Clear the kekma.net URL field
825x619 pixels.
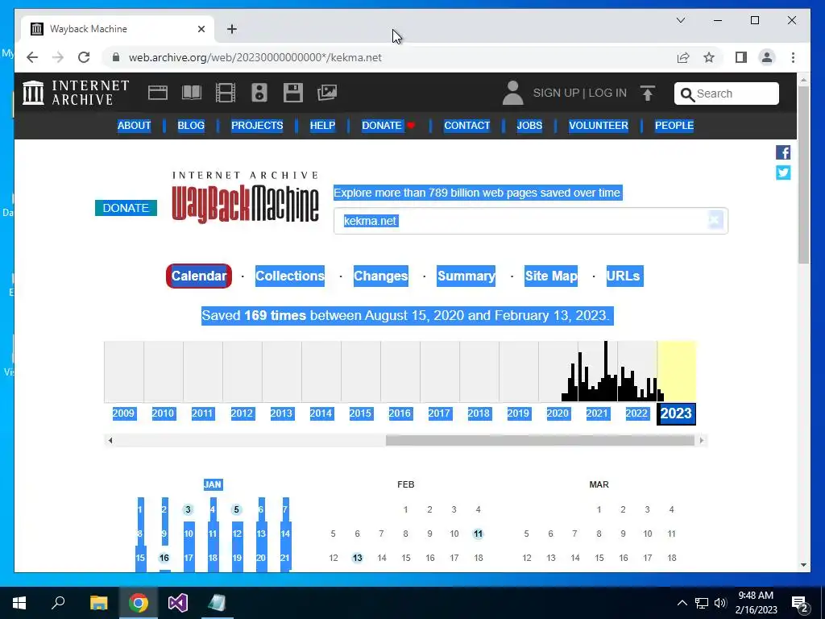coord(715,220)
